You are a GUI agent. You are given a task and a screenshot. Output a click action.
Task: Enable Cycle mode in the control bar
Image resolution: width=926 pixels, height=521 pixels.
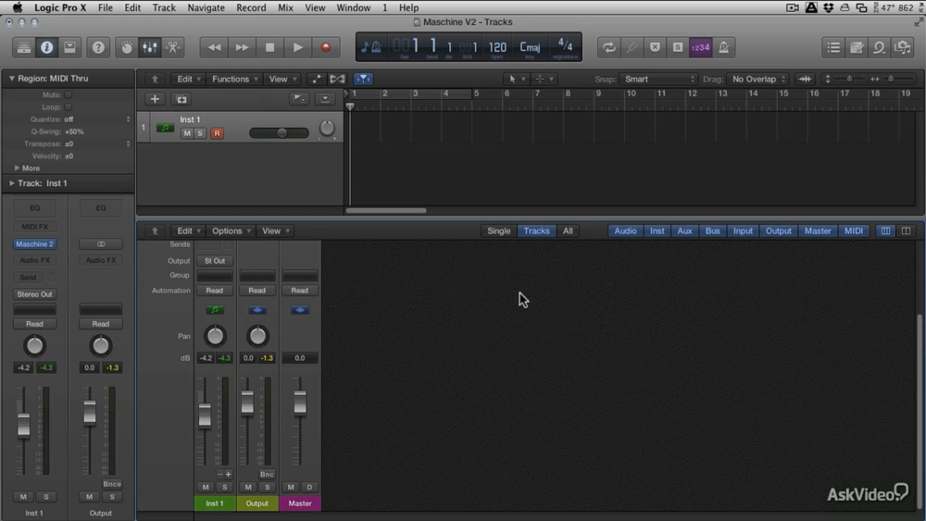(608, 47)
